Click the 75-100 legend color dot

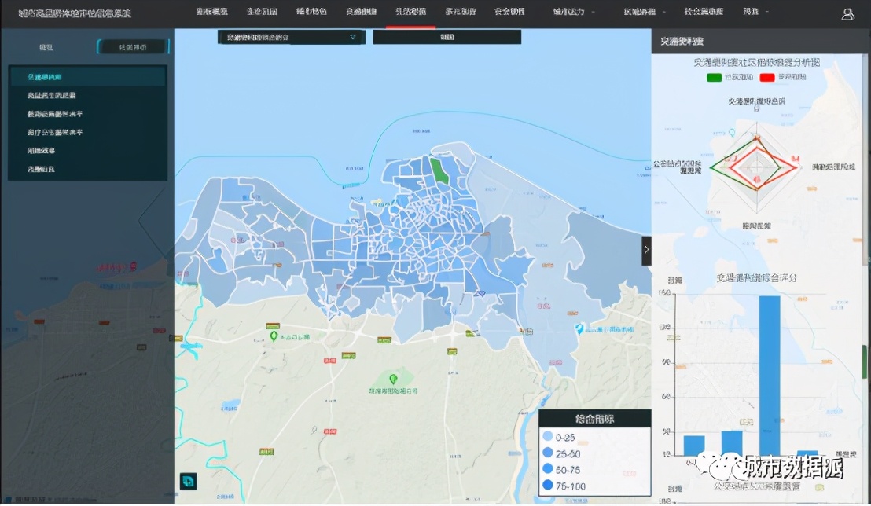[x=548, y=486]
